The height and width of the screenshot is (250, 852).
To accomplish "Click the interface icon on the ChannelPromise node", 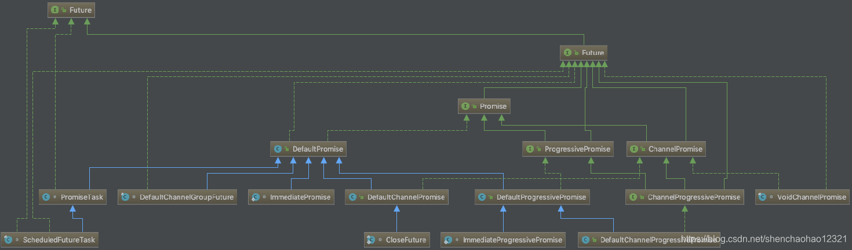I will [634, 149].
